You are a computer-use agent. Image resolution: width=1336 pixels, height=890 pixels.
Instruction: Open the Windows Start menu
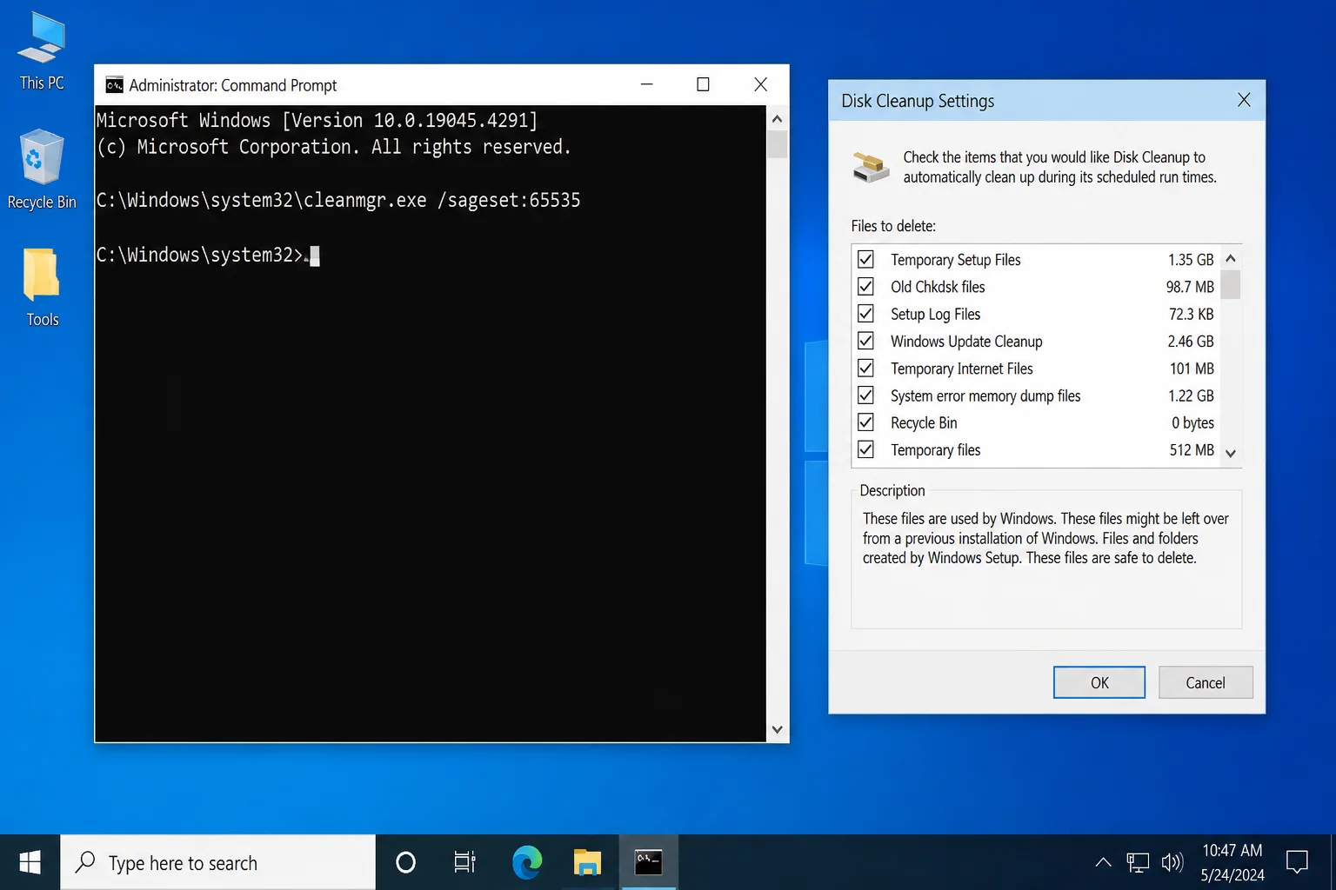click(30, 862)
